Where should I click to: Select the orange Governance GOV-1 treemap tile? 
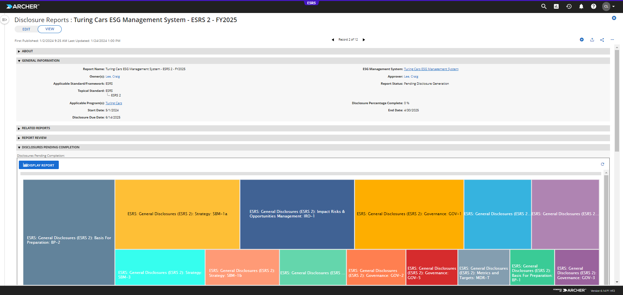[409, 214]
